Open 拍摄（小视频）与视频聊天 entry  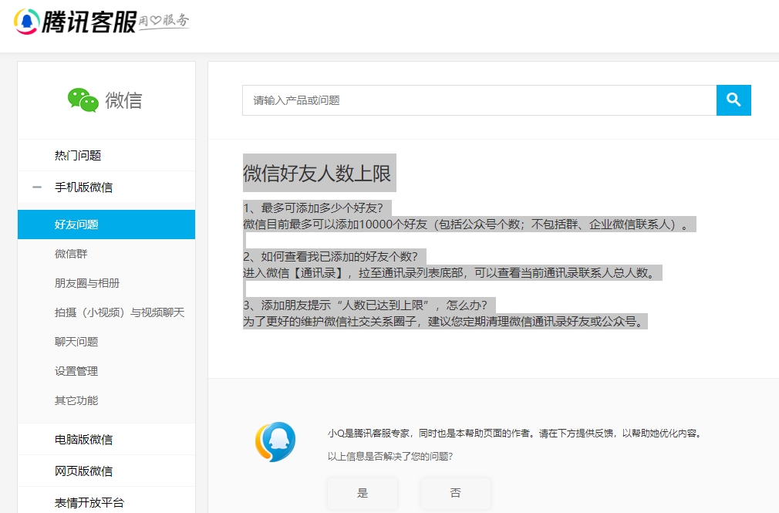[106, 312]
